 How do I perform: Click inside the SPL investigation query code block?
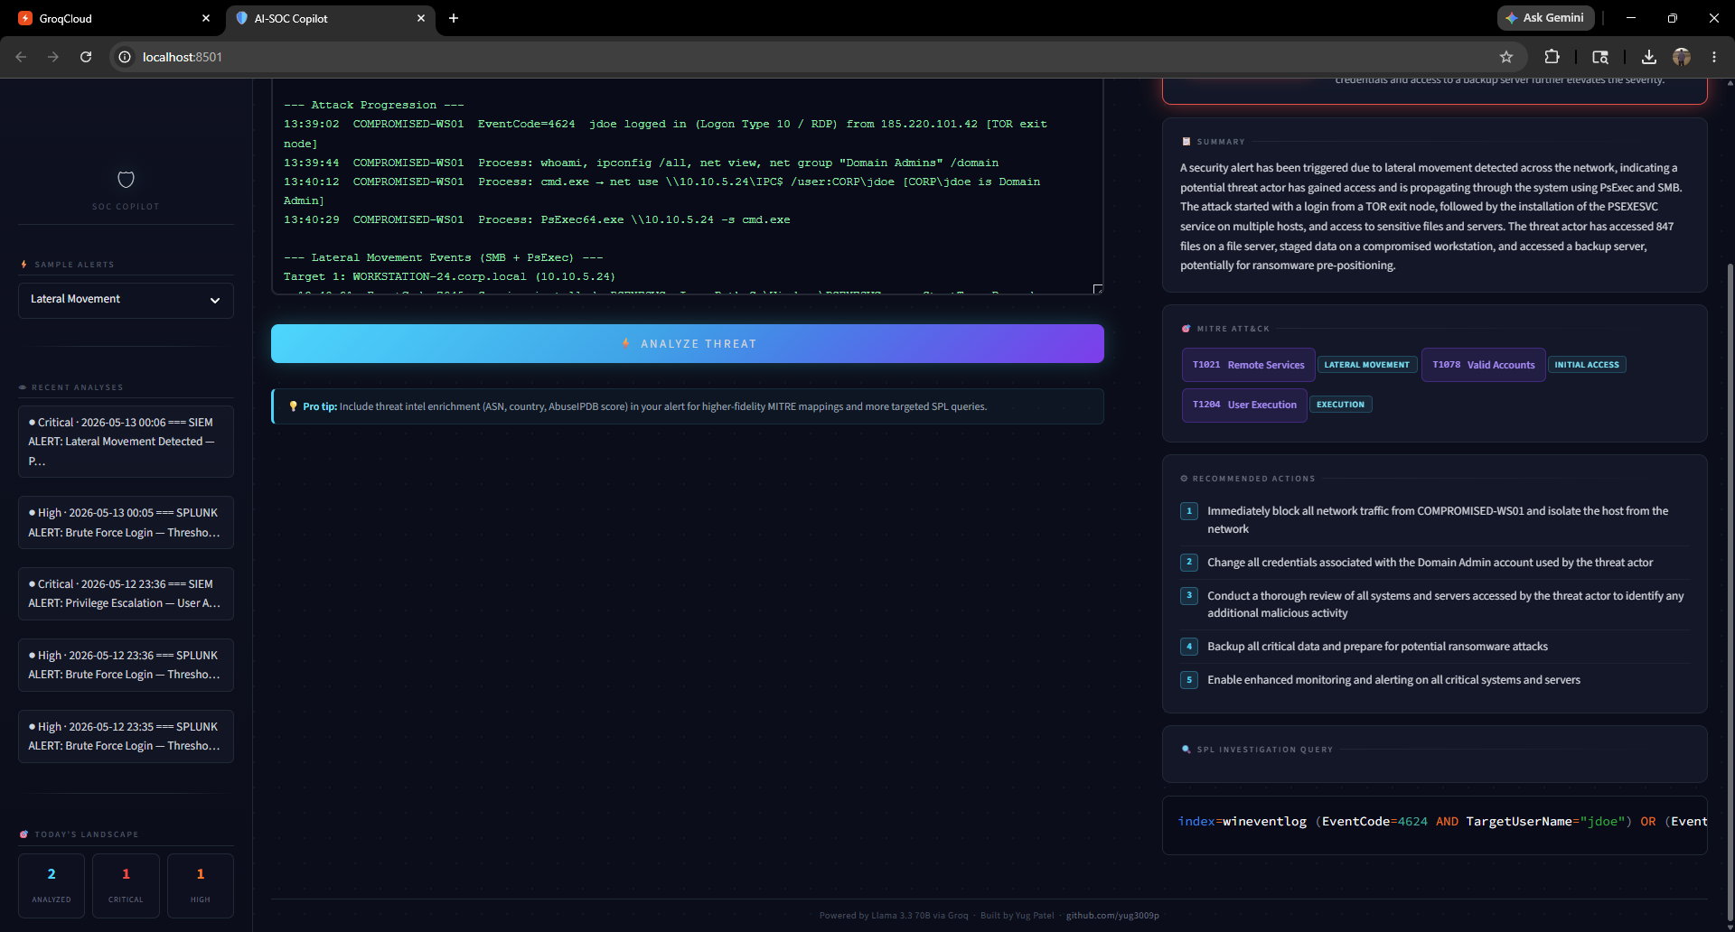1435,825
